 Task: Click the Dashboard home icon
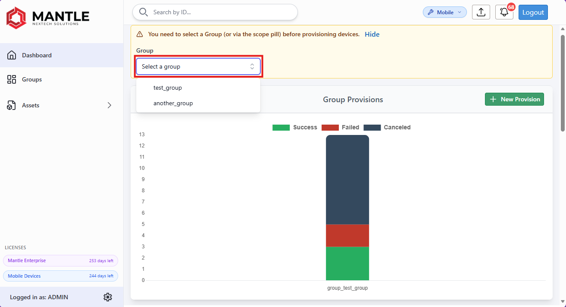pyautogui.click(x=12, y=55)
